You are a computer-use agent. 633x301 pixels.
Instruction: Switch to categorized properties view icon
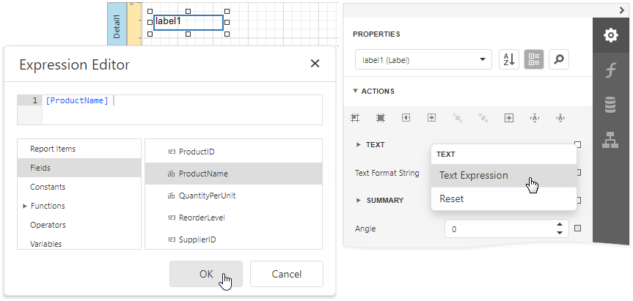pyautogui.click(x=533, y=60)
